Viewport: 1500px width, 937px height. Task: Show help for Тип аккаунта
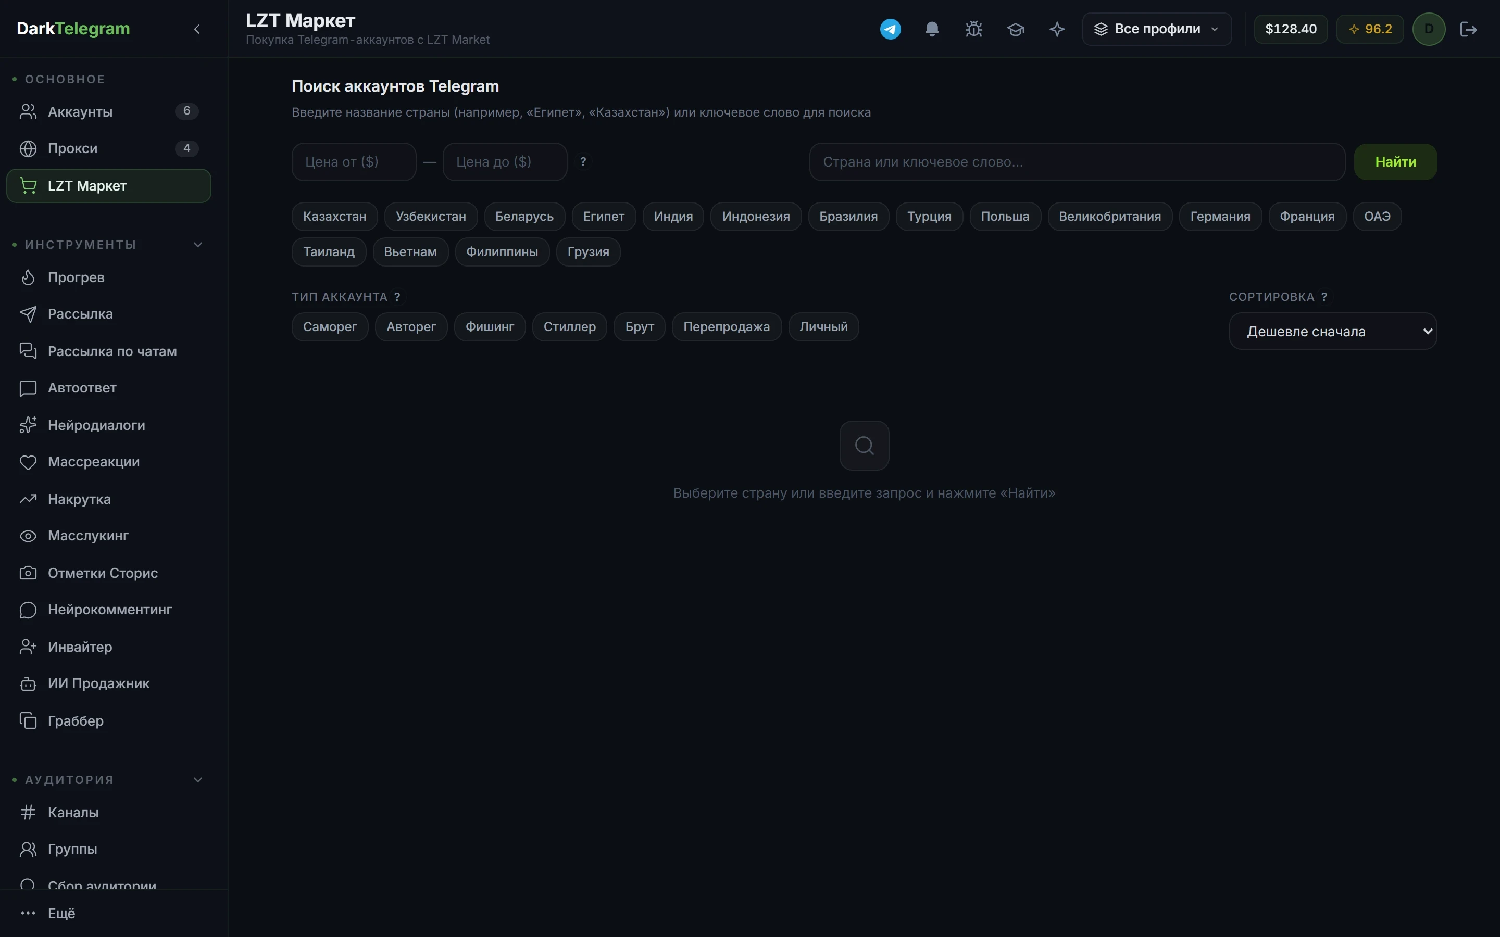coord(397,297)
